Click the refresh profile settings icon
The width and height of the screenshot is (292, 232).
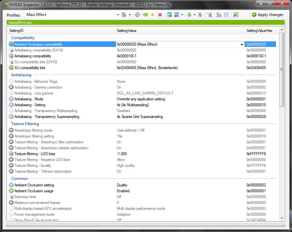[138, 15]
